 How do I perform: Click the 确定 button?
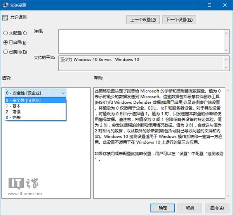163,208
